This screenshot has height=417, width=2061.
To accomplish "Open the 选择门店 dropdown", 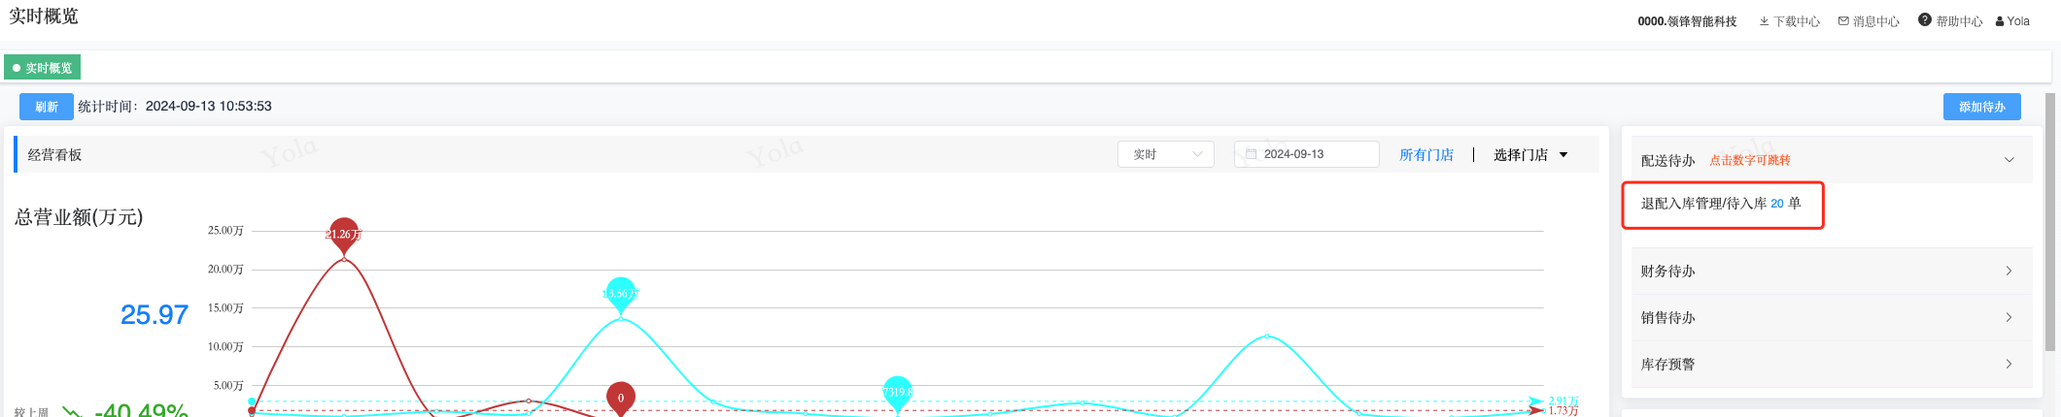I will click(1530, 155).
